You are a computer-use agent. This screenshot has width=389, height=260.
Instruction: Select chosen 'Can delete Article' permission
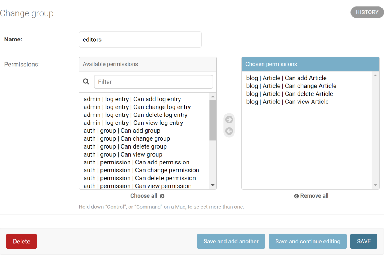(x=290, y=94)
